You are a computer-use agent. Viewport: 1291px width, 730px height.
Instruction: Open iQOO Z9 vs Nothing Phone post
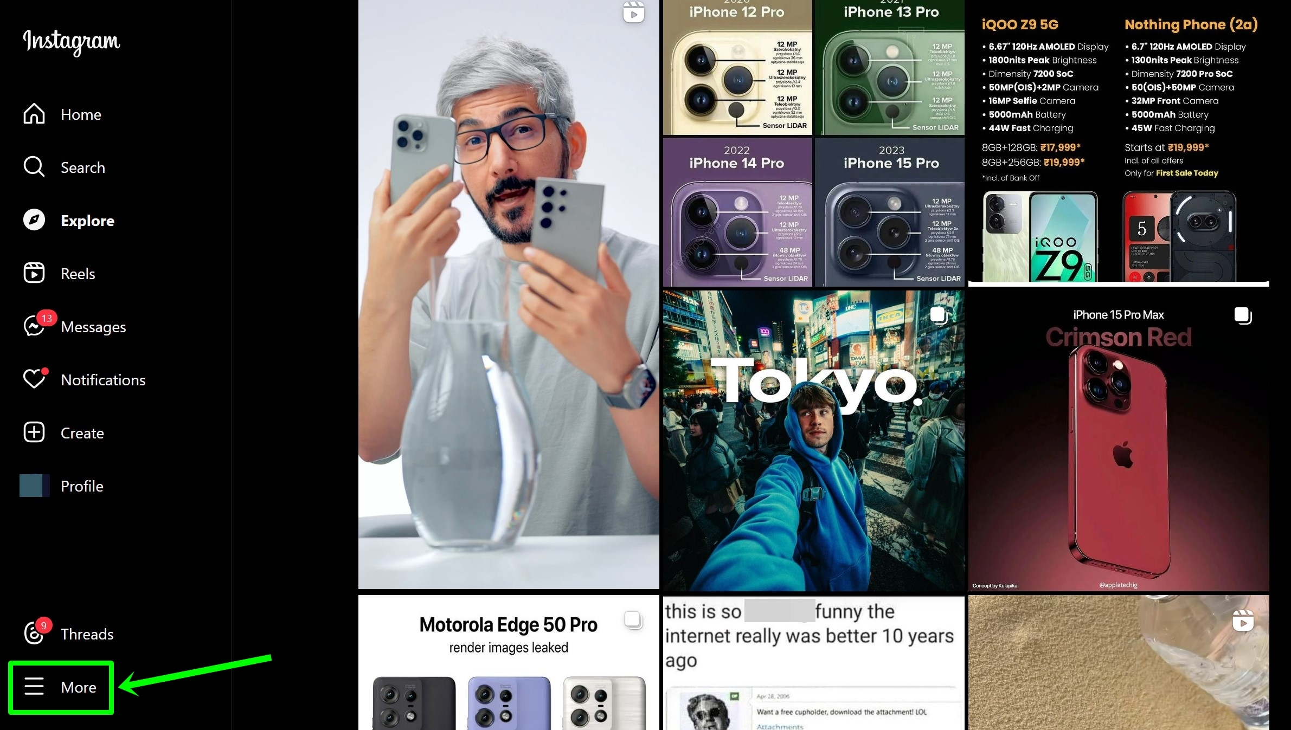pyautogui.click(x=1119, y=143)
